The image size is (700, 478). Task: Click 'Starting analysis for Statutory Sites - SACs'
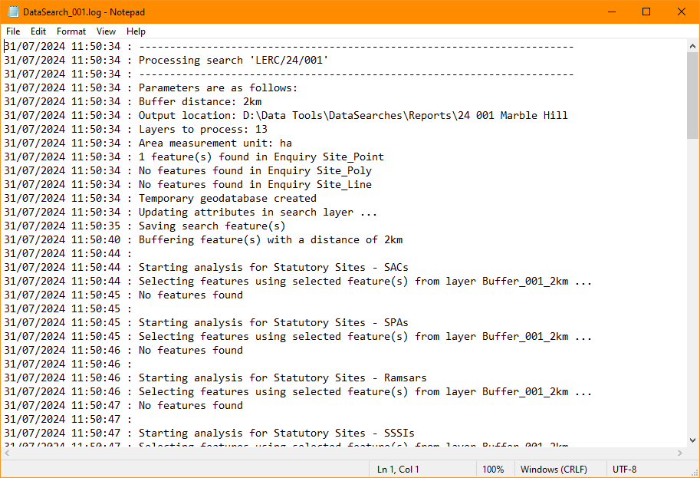(273, 267)
